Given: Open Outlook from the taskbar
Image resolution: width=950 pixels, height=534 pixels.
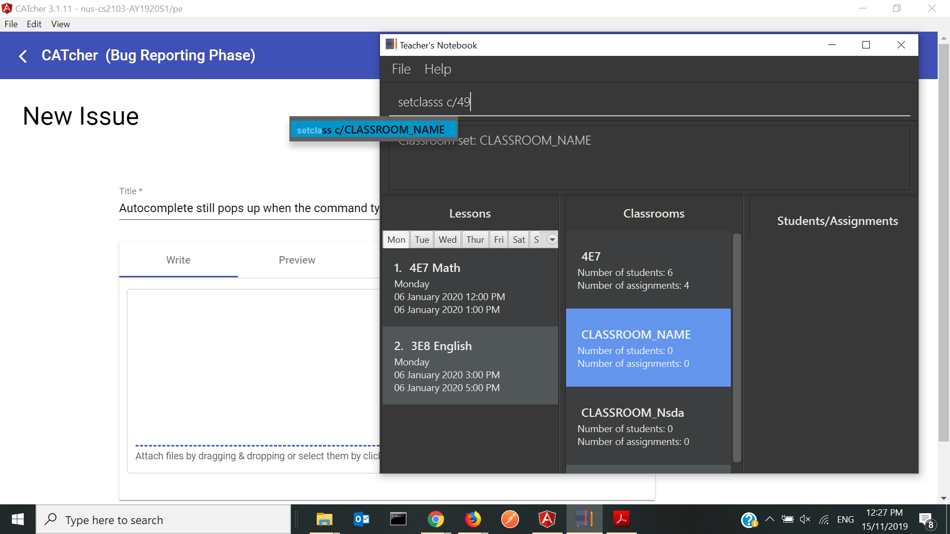Looking at the screenshot, I should click(x=362, y=519).
